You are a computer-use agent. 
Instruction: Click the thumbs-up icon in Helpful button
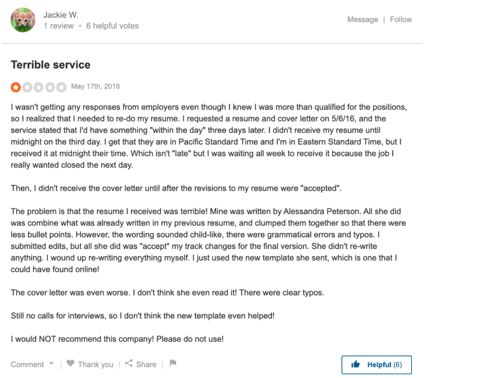[x=355, y=364]
